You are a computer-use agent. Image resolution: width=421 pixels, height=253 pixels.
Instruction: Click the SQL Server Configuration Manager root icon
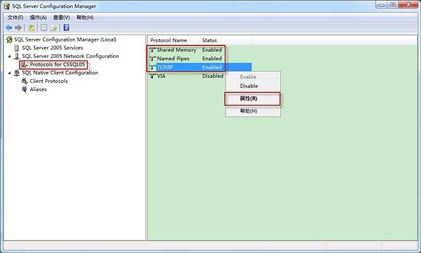tap(9, 40)
